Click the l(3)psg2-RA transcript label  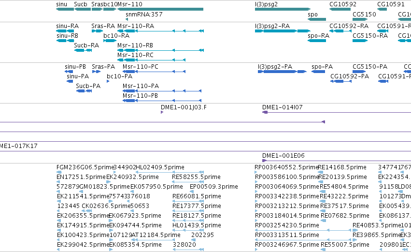(x=272, y=26)
